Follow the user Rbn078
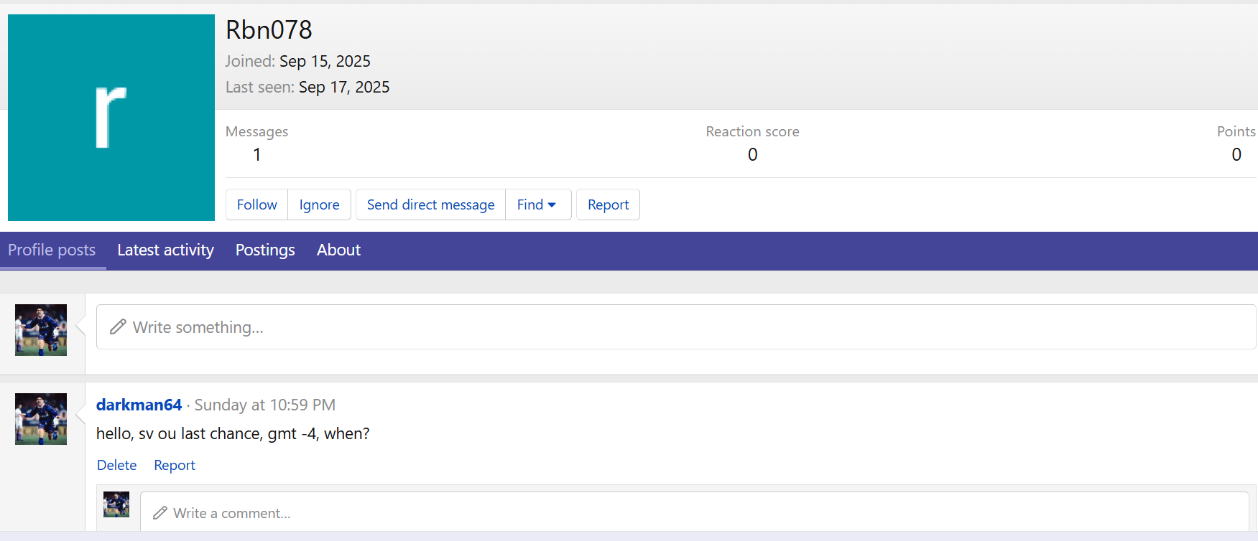This screenshot has height=541, width=1258. click(x=256, y=204)
